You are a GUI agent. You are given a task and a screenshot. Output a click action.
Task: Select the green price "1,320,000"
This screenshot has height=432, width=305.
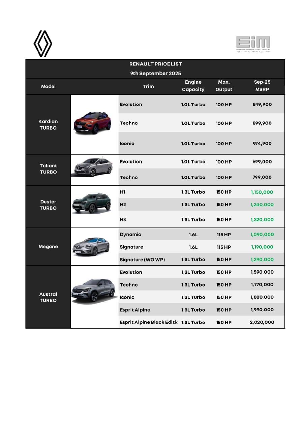pyautogui.click(x=262, y=219)
